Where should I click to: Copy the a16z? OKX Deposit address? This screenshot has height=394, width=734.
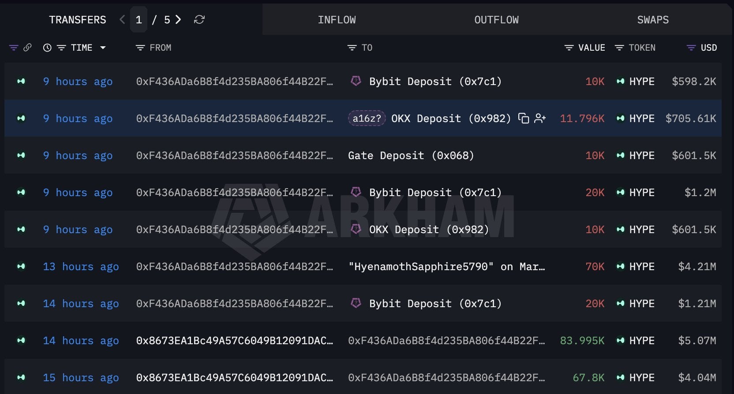coord(524,119)
